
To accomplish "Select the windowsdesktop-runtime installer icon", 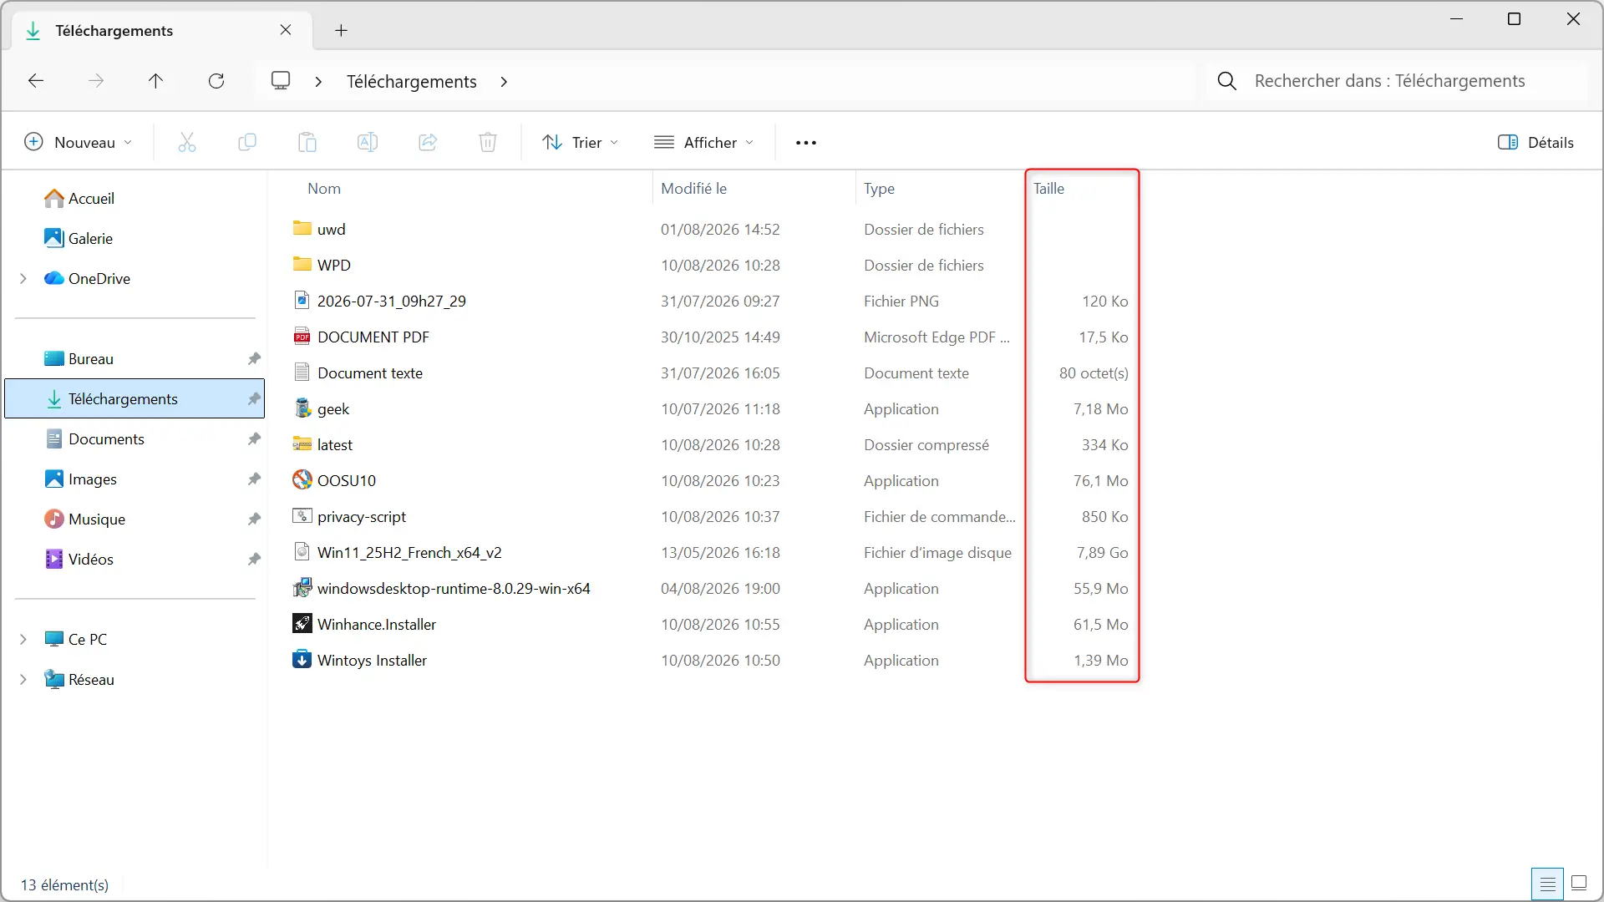I will click(x=302, y=588).
